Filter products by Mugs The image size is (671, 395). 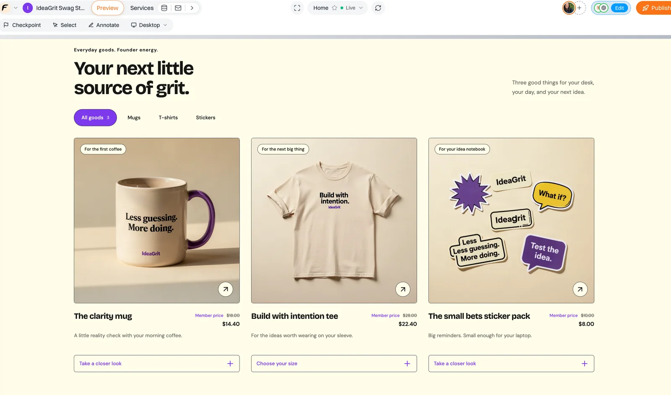tap(134, 118)
